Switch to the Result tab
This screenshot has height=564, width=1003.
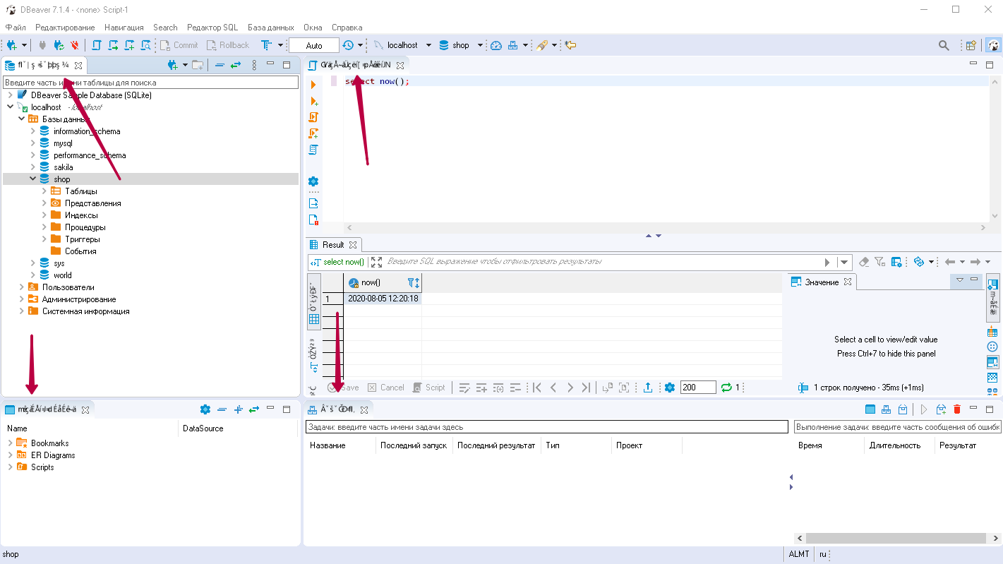point(333,244)
